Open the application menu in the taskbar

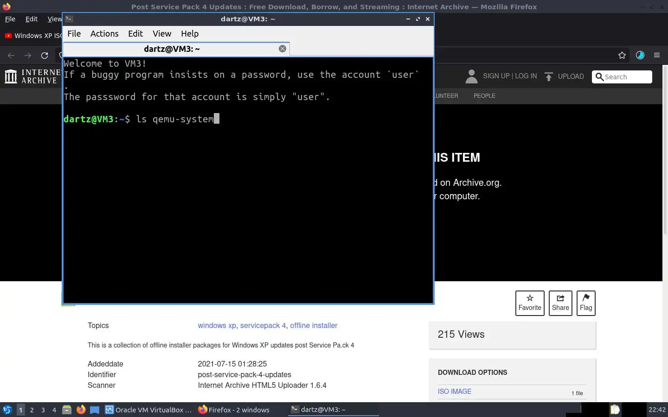coord(7,410)
